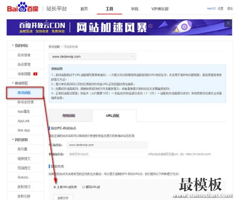
Task: Open AppLink in the sidebar
Action: pyautogui.click(x=23, y=121)
